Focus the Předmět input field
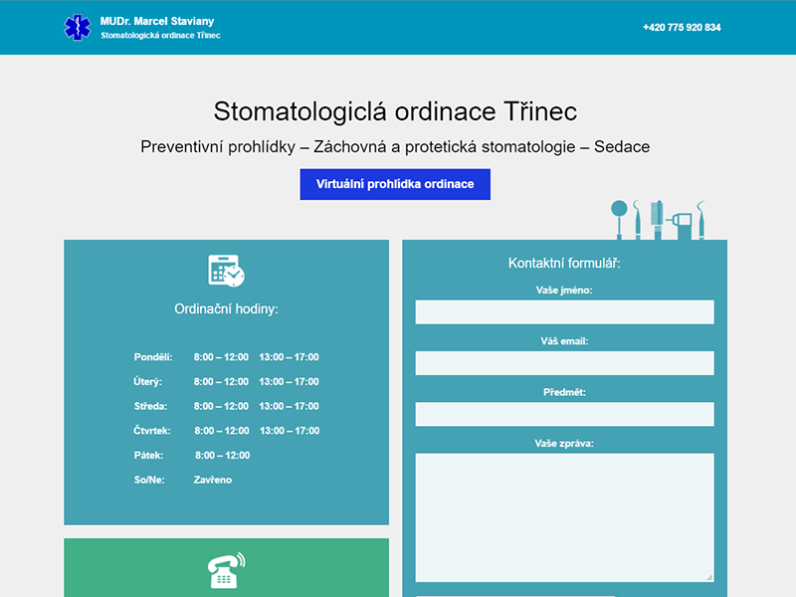 pos(564,414)
